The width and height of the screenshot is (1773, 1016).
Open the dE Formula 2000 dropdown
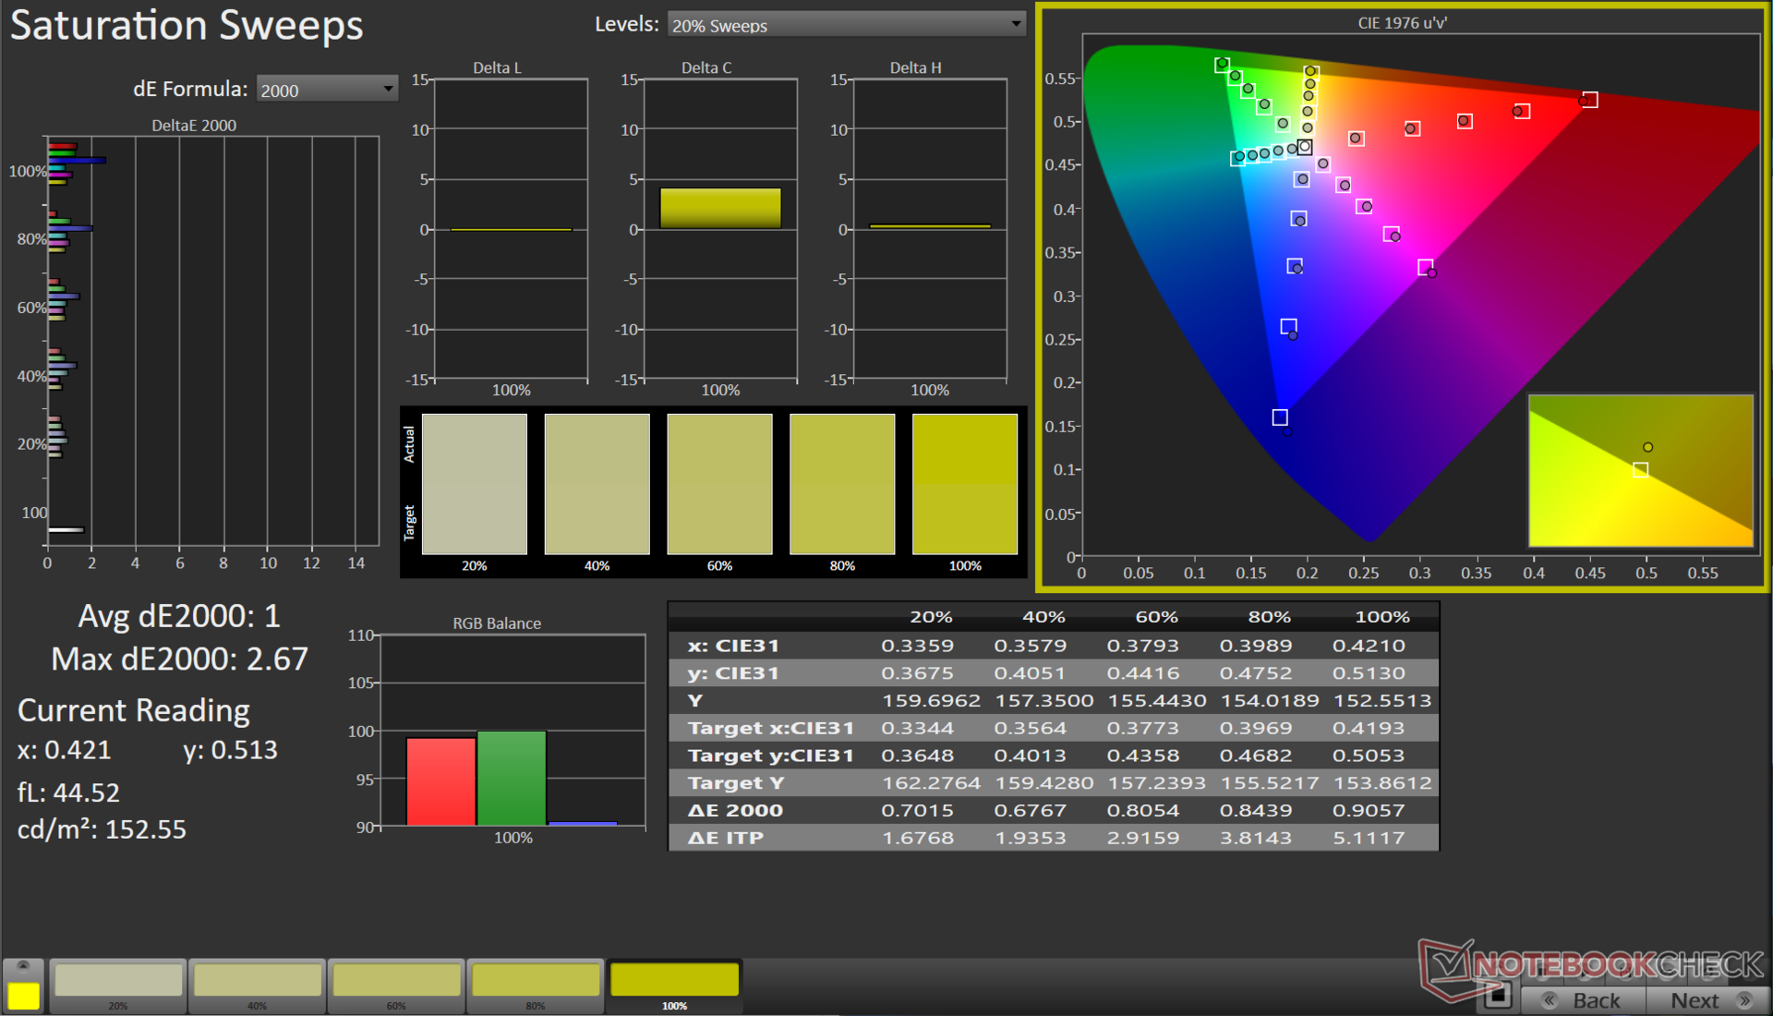(x=326, y=90)
